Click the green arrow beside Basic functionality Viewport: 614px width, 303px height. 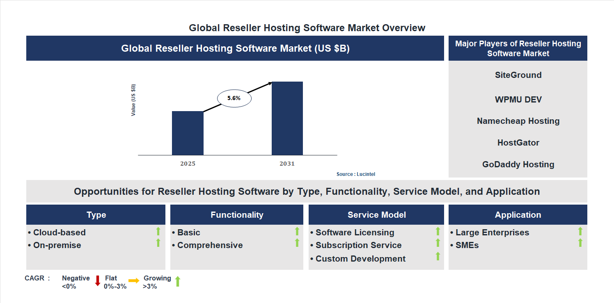coord(297,232)
